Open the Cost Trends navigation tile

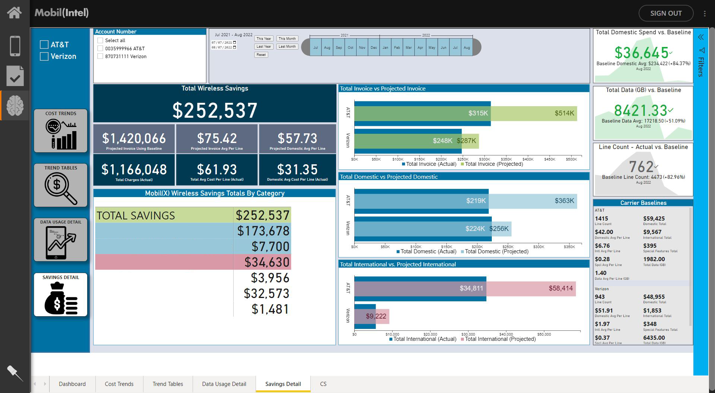61,131
